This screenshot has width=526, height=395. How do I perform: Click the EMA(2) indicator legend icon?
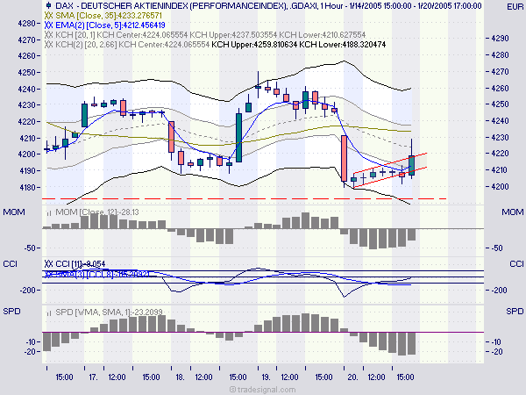[x=48, y=25]
